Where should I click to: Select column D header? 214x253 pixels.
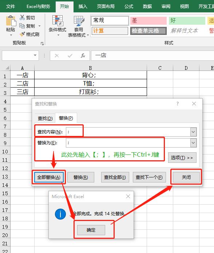[186, 68]
